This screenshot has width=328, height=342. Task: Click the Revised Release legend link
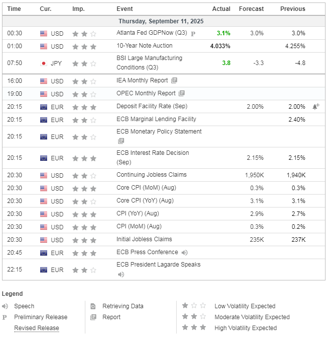(37, 328)
